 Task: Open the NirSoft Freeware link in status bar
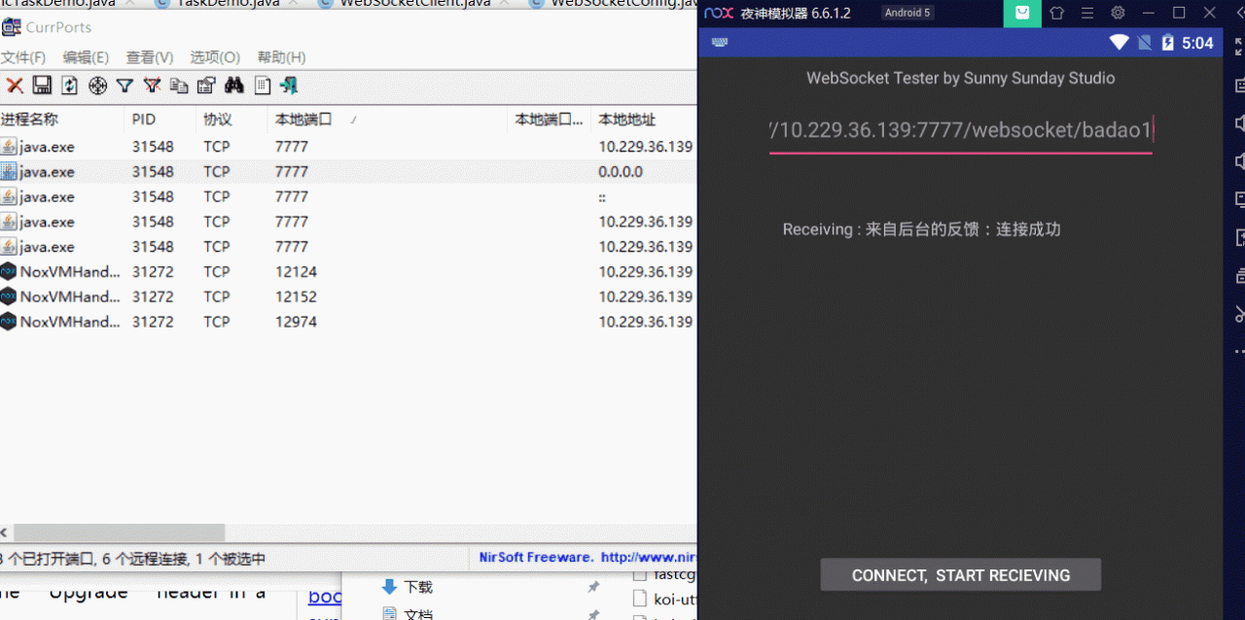point(588,558)
